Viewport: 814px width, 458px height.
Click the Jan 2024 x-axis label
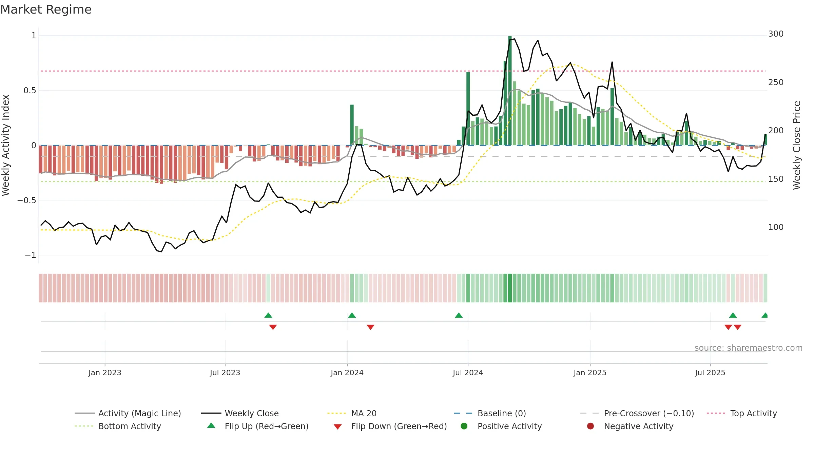[347, 373]
